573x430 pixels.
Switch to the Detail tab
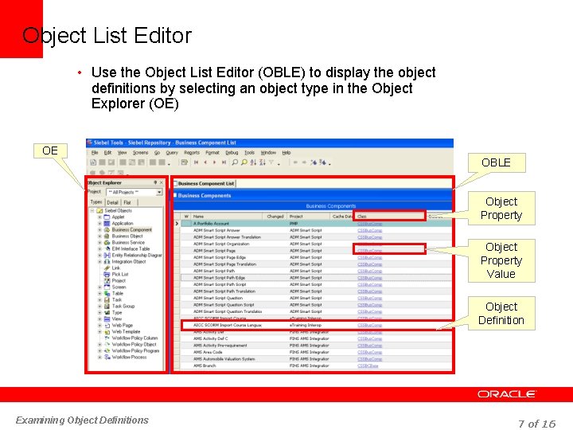click(112, 202)
